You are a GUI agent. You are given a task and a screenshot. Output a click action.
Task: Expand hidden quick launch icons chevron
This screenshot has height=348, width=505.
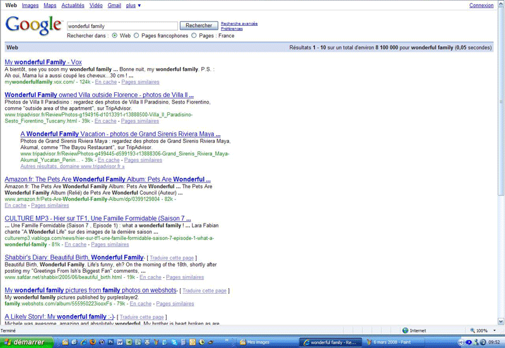pos(226,341)
